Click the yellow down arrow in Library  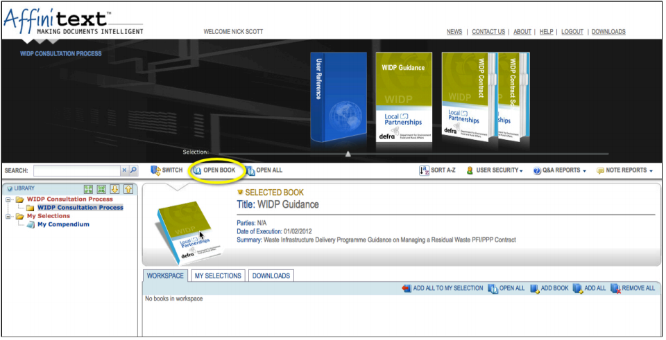click(x=114, y=189)
